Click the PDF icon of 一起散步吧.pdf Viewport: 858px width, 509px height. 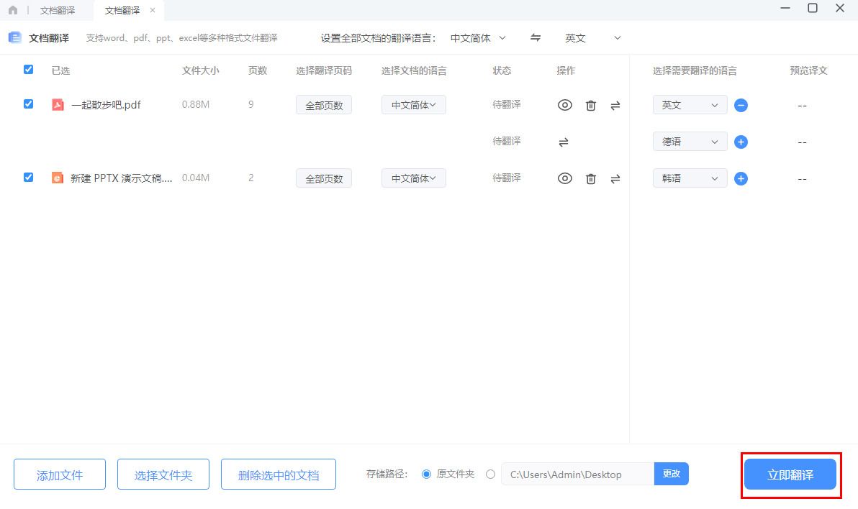pyautogui.click(x=58, y=104)
